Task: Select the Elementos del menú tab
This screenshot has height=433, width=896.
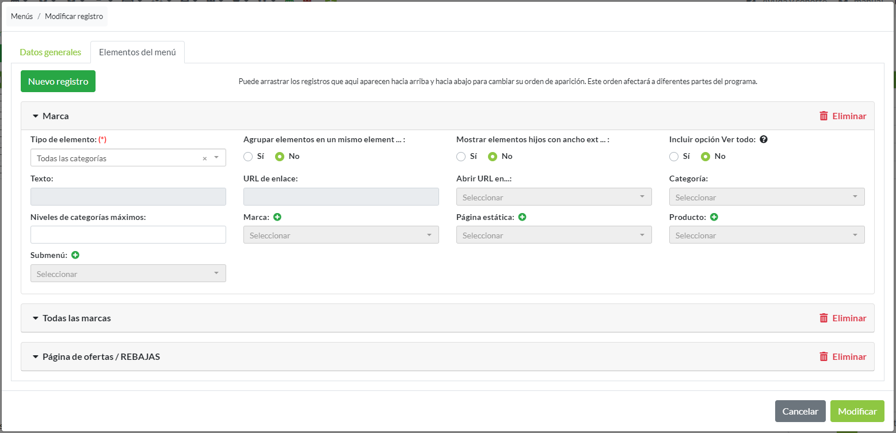Action: pos(138,52)
